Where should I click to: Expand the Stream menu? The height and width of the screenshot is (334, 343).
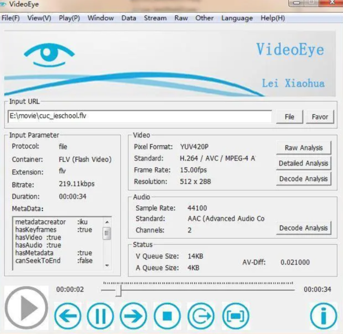(x=155, y=18)
